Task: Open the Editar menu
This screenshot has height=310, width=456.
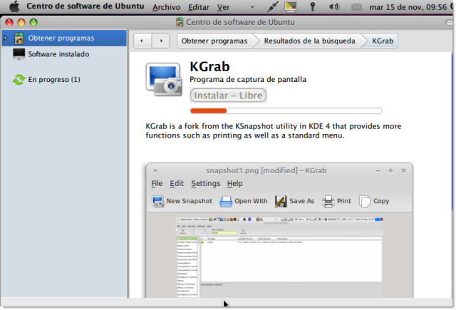Action: coord(199,7)
